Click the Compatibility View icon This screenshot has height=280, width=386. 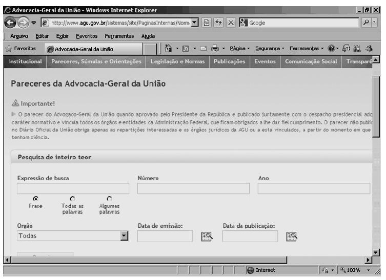[206, 23]
